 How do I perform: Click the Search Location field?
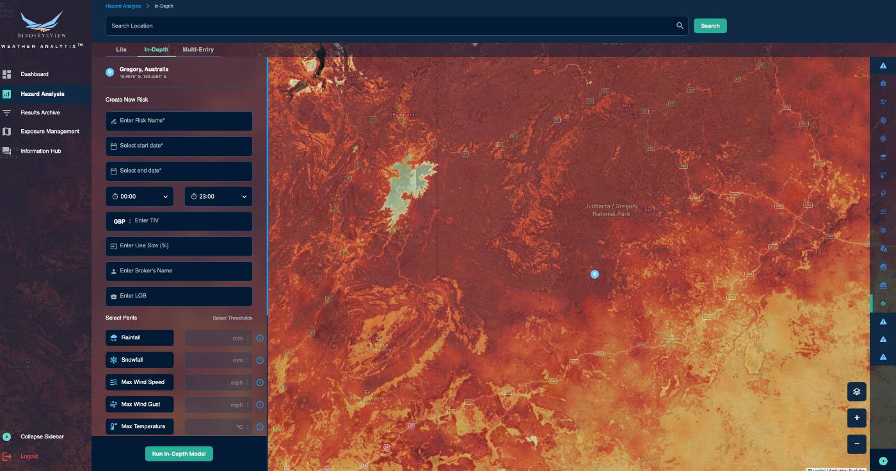click(x=397, y=26)
